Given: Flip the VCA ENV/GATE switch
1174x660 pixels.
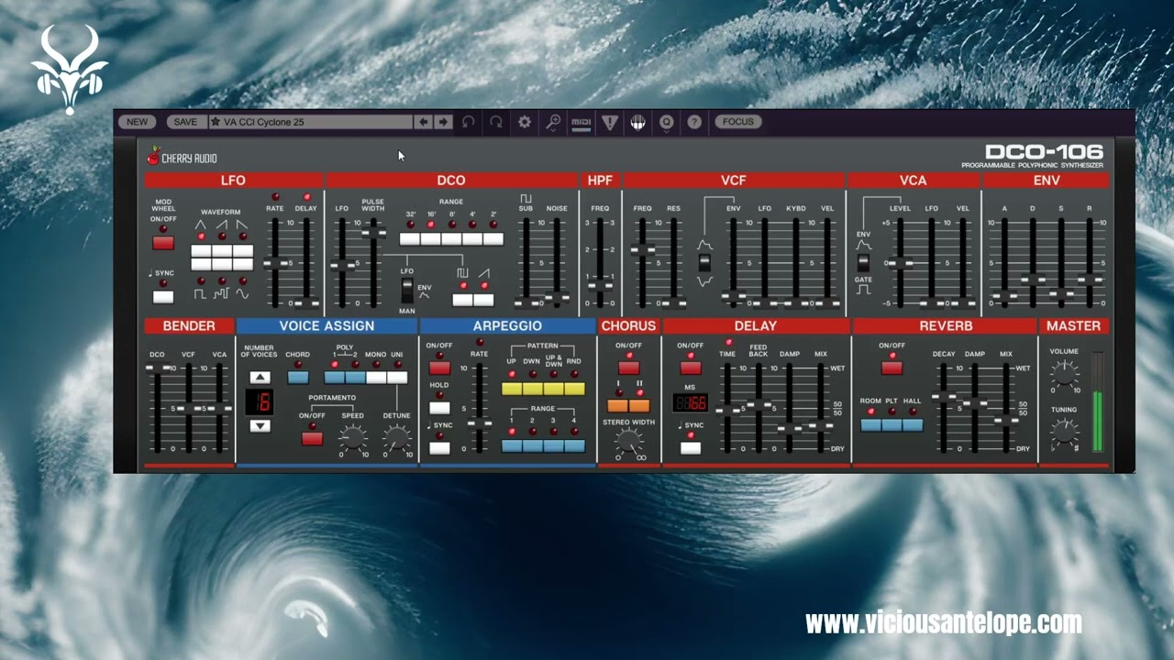Looking at the screenshot, I should click(864, 262).
